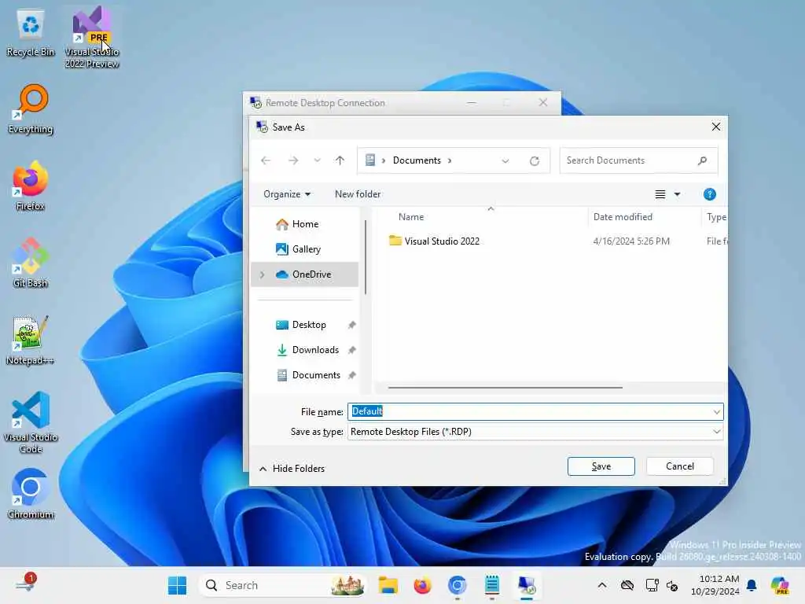
Task: Close the Save As dialog
Action: 715,127
